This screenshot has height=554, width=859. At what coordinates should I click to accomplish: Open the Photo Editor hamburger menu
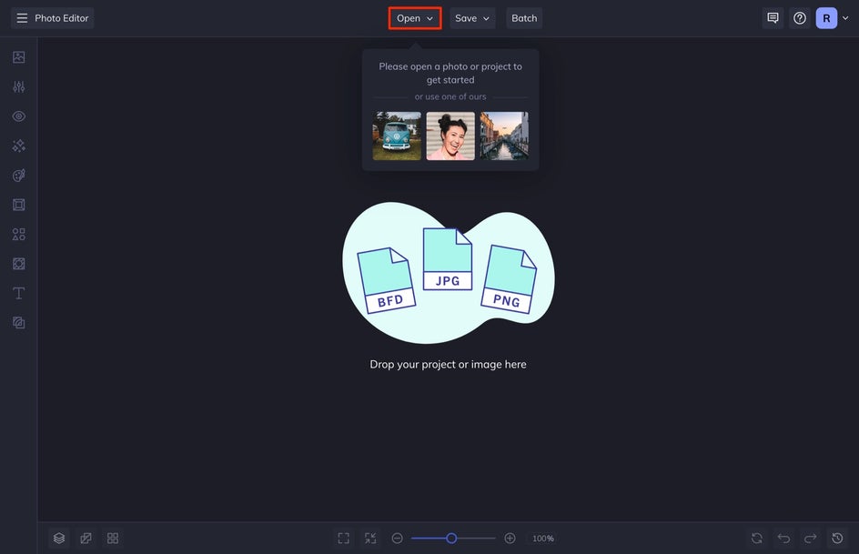[22, 18]
